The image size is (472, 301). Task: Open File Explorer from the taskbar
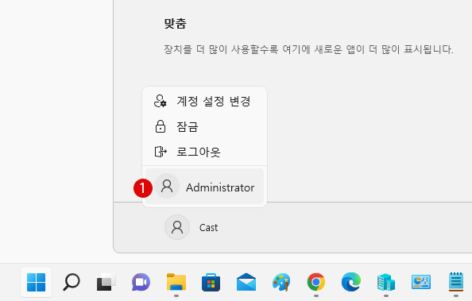[176, 282]
